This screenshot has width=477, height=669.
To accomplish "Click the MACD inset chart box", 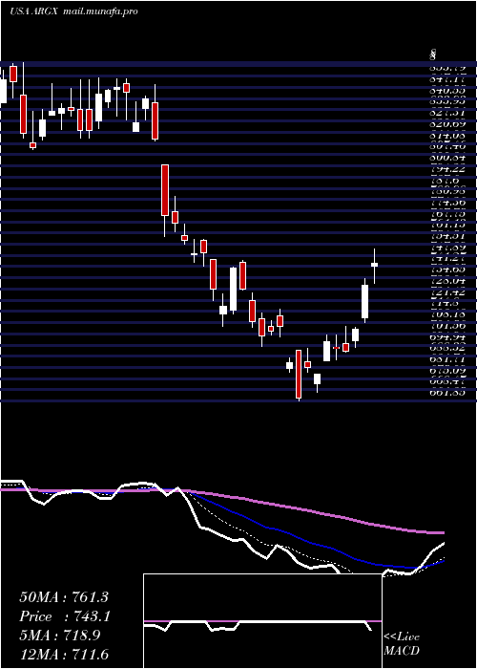I will click(262, 621).
